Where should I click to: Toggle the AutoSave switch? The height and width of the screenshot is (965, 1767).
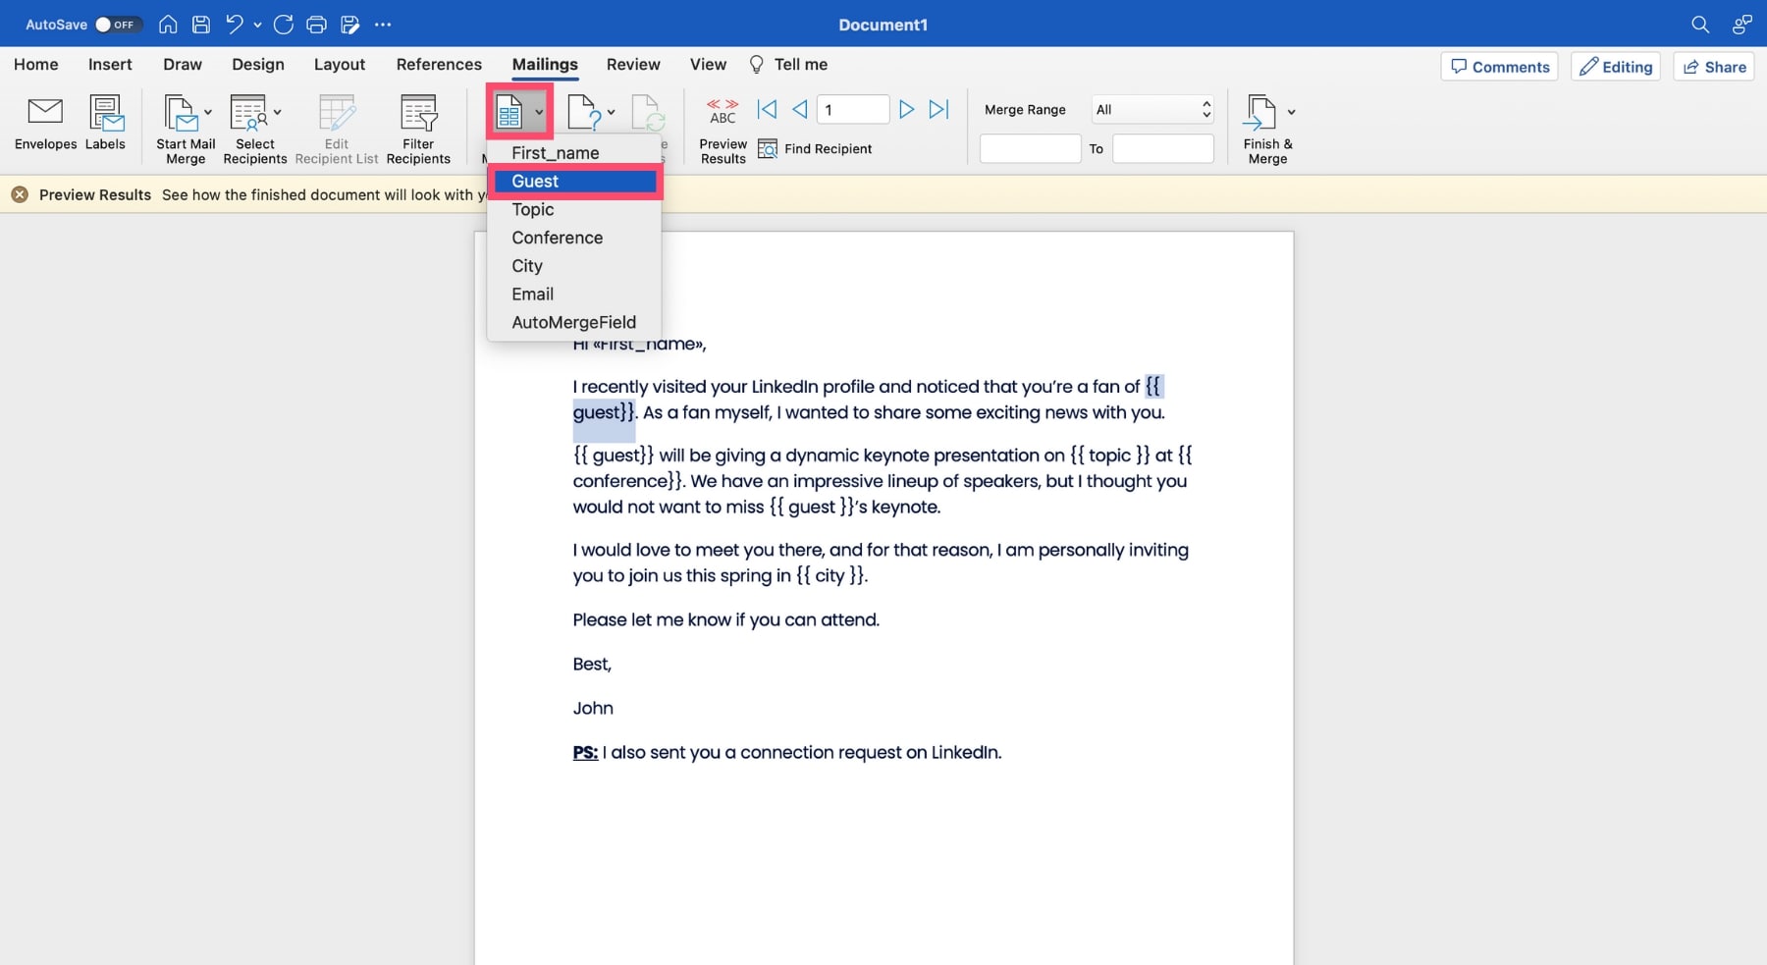[117, 25]
